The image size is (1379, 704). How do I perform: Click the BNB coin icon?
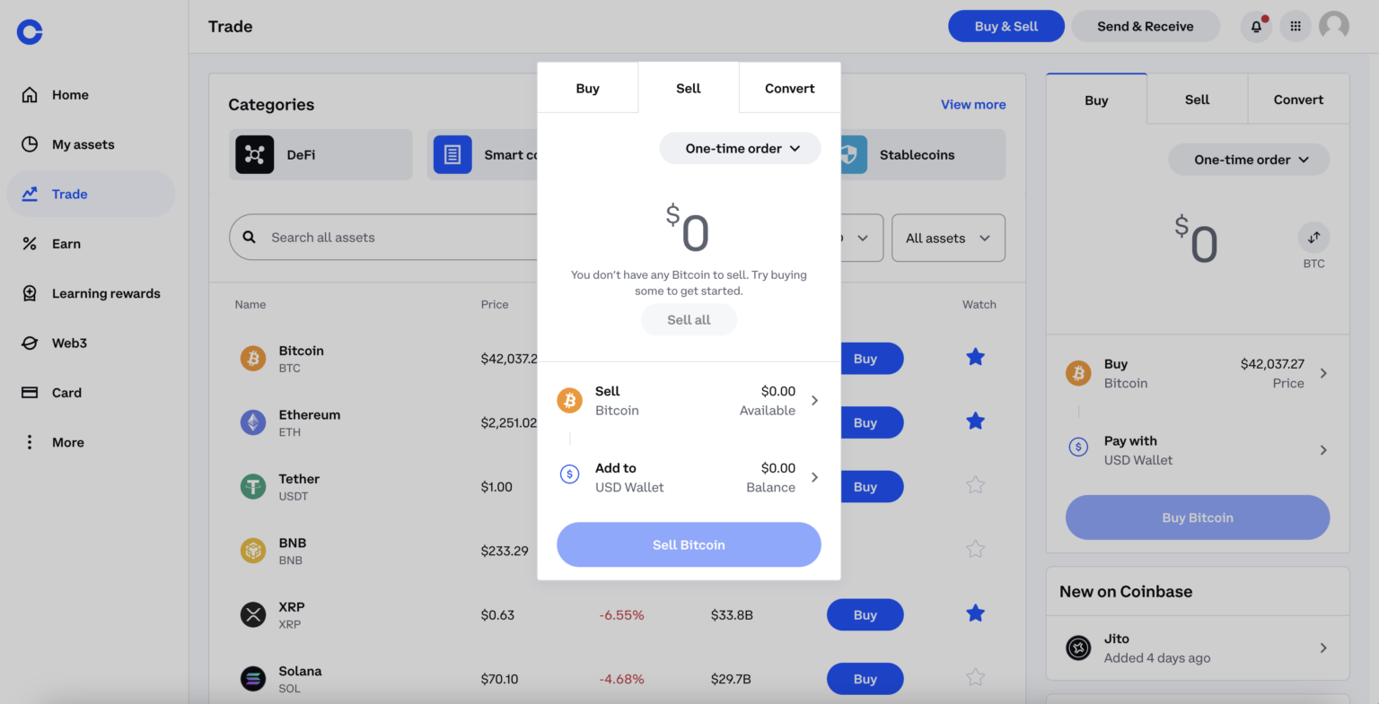[x=253, y=551]
